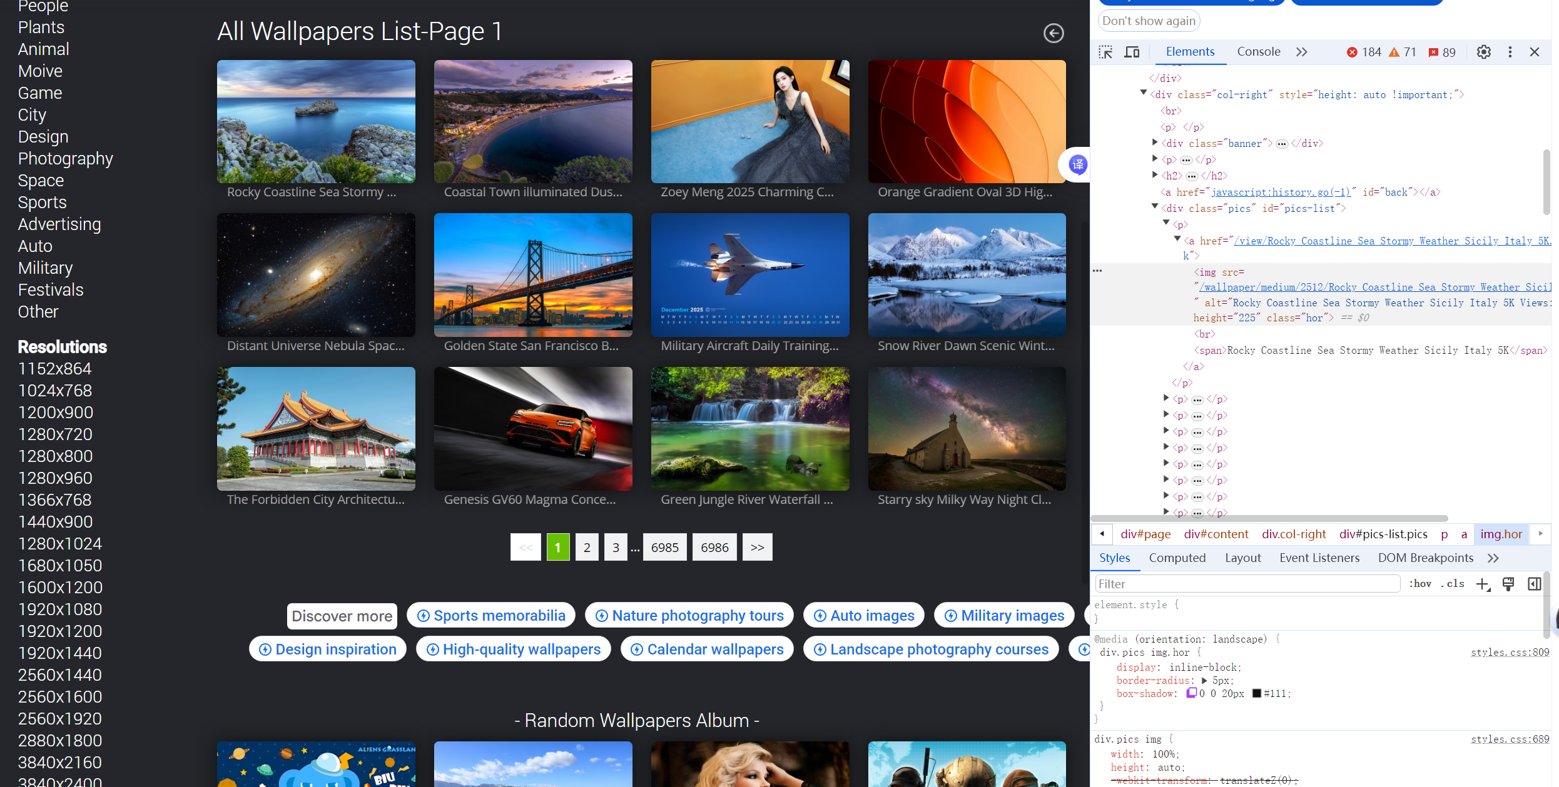The width and height of the screenshot is (1559, 787).
Task: Click the #111 black color swatch
Action: tap(1256, 693)
